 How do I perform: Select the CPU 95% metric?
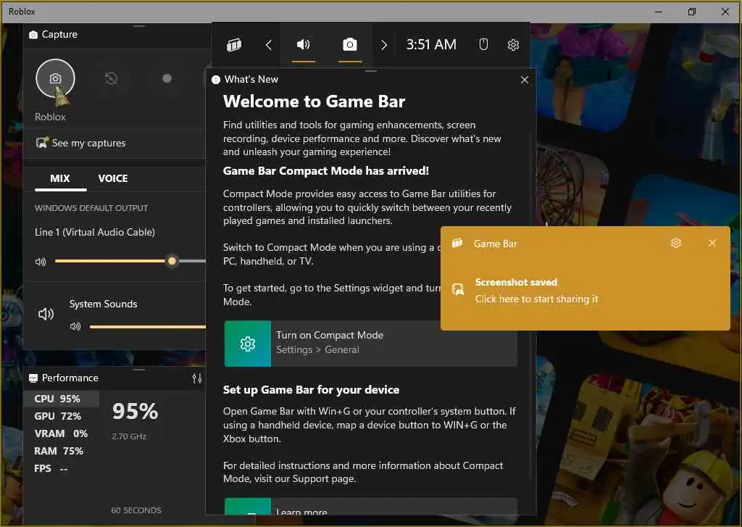[61, 399]
